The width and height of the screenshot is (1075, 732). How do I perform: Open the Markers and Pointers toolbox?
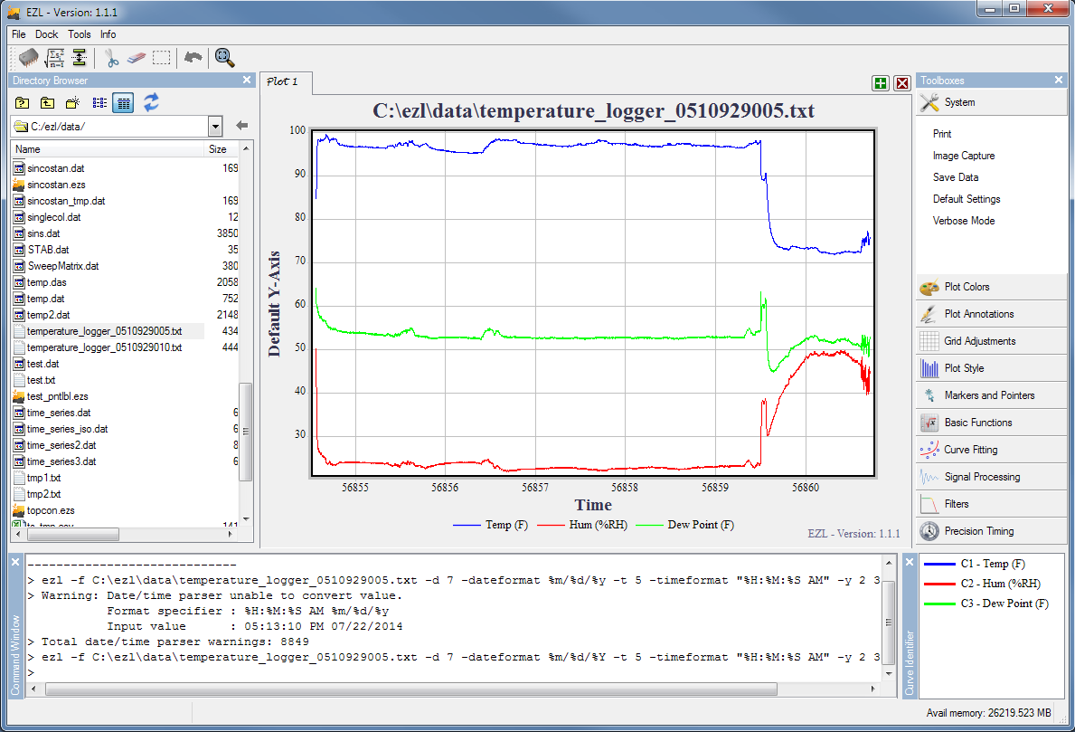click(991, 395)
